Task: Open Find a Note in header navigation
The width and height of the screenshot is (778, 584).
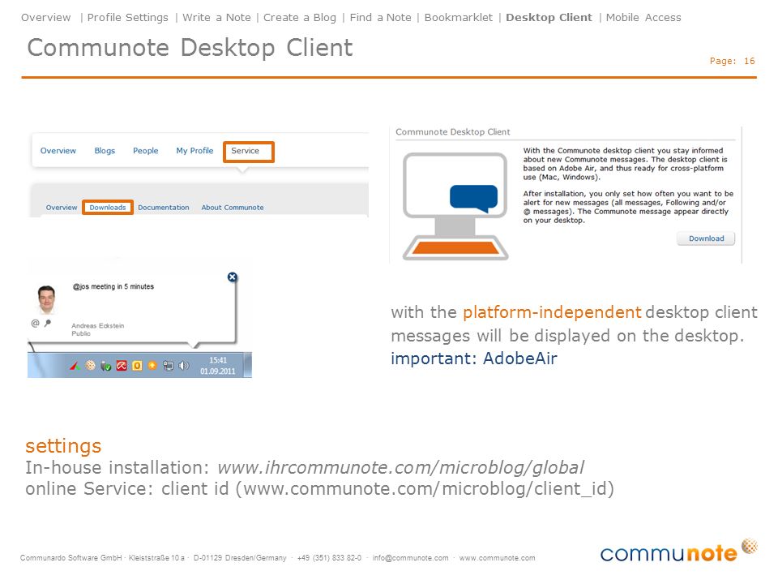Action: [381, 17]
